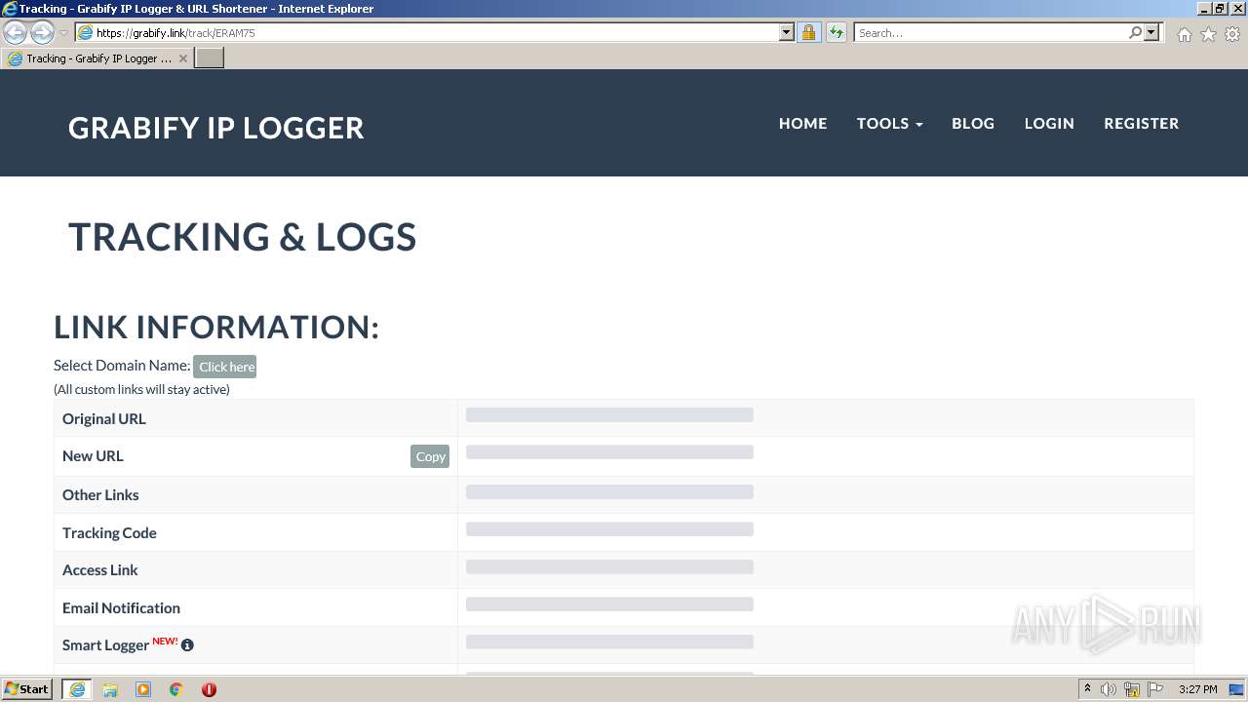Click the red Opera taskbar icon

pyautogui.click(x=209, y=689)
